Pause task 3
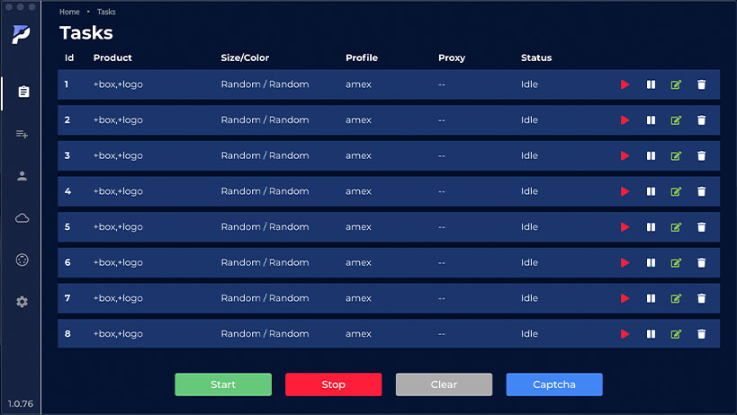The width and height of the screenshot is (737, 415). click(651, 155)
